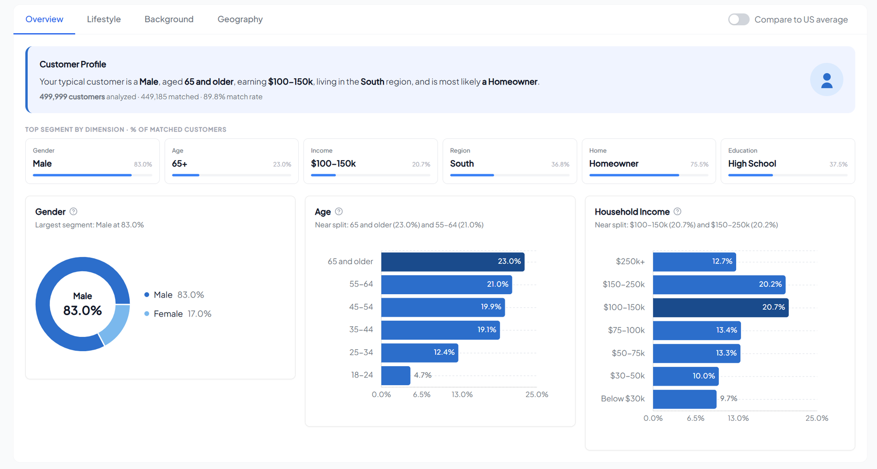The image size is (877, 469).
Task: Click the 55–64 age bar
Action: point(446,284)
